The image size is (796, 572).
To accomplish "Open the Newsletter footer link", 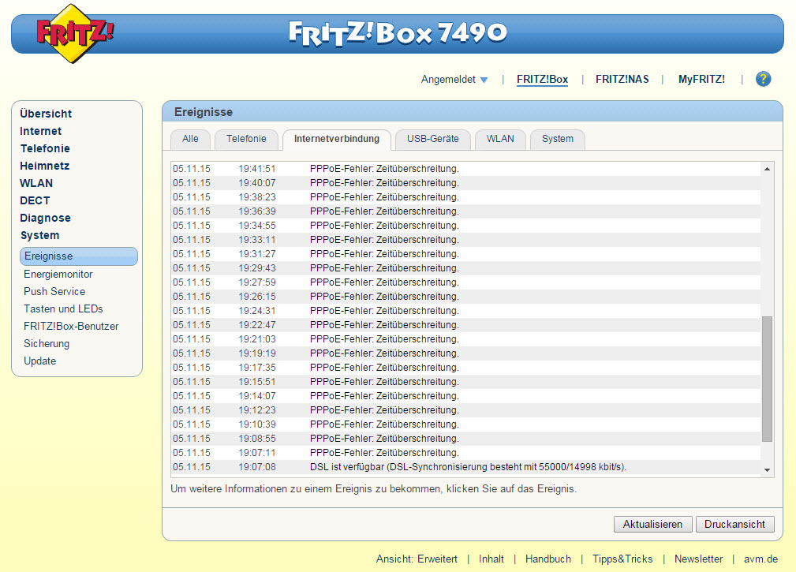I will pyautogui.click(x=698, y=559).
